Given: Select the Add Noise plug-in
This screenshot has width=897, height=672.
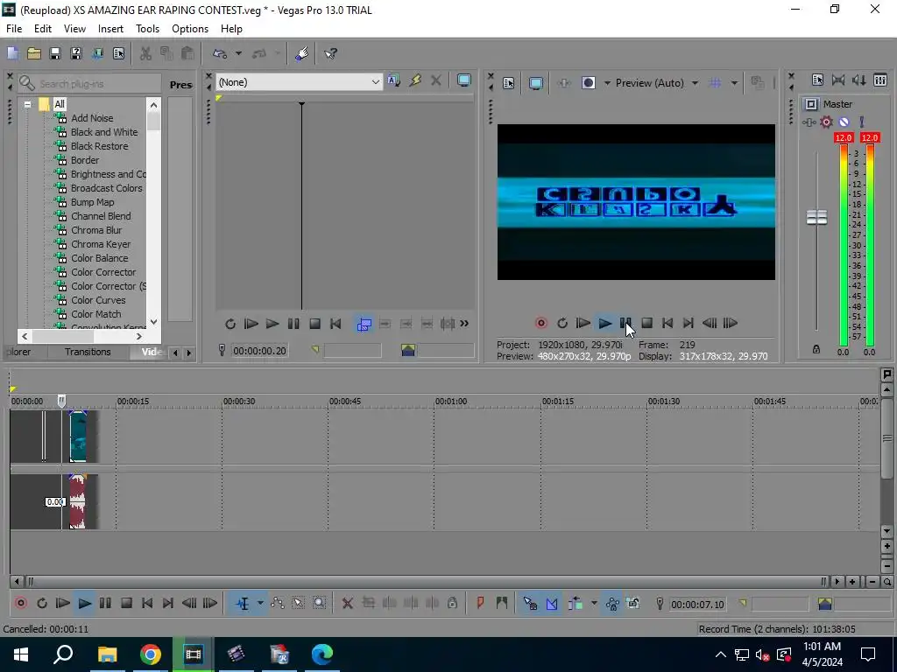Looking at the screenshot, I should pos(91,118).
